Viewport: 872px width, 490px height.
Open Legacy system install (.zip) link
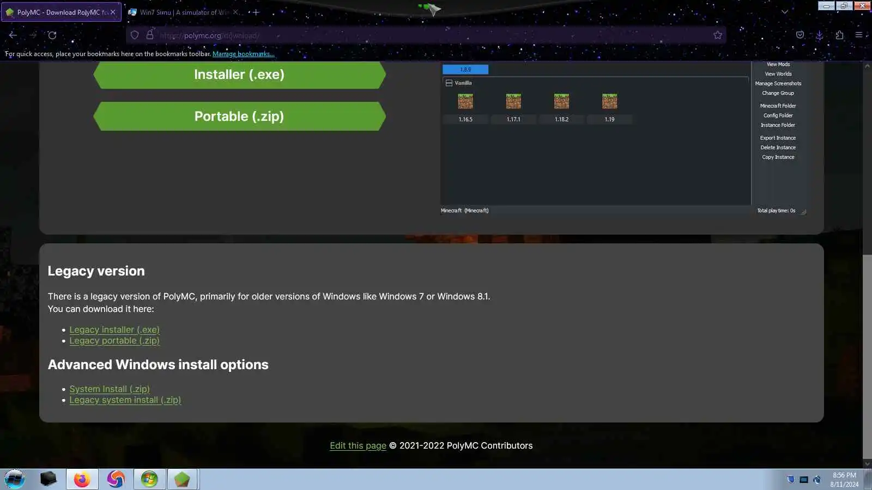click(x=125, y=400)
